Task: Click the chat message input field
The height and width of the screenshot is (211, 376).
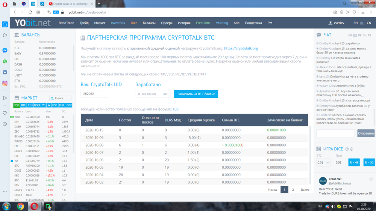Action: click(335, 133)
